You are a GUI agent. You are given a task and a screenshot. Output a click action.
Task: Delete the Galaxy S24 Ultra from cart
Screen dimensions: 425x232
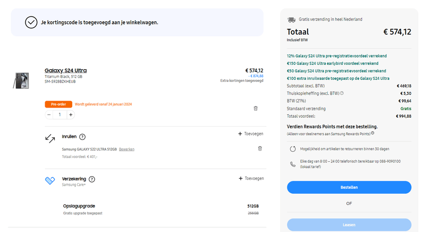[x=256, y=108]
